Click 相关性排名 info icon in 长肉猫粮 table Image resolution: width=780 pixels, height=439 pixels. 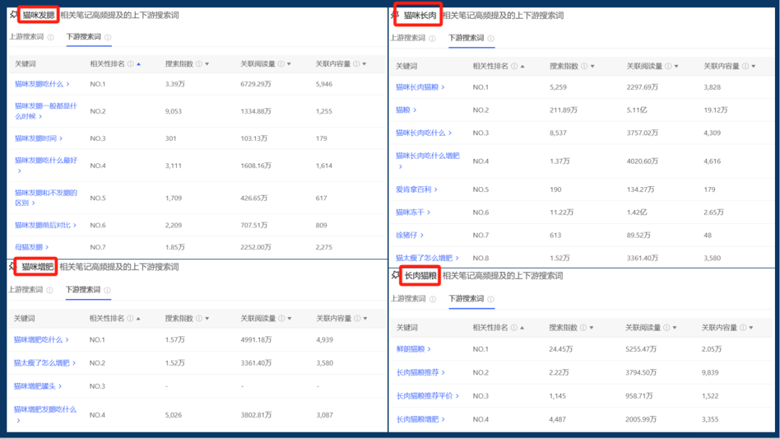(514, 328)
